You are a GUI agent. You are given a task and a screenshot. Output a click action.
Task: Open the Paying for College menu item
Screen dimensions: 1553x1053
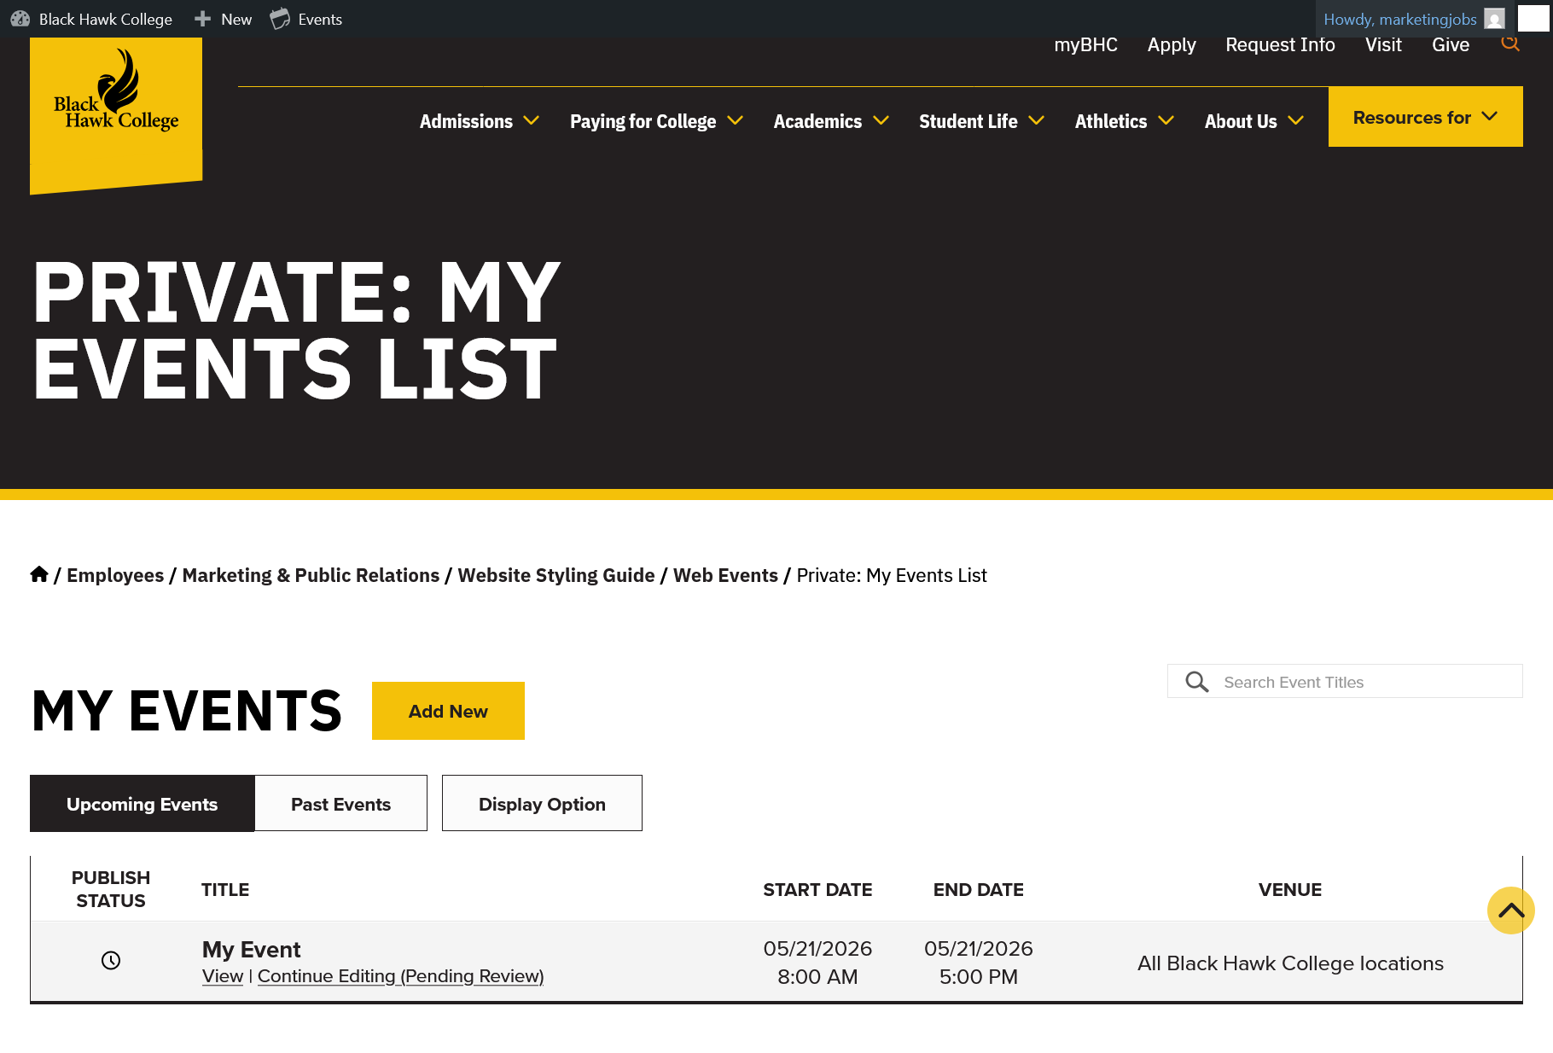(x=643, y=121)
